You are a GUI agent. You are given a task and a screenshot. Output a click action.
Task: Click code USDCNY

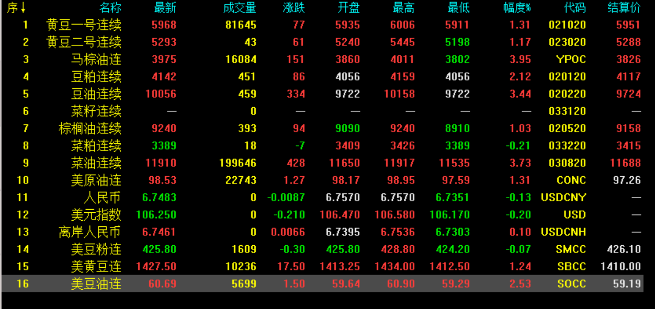pos(563,197)
